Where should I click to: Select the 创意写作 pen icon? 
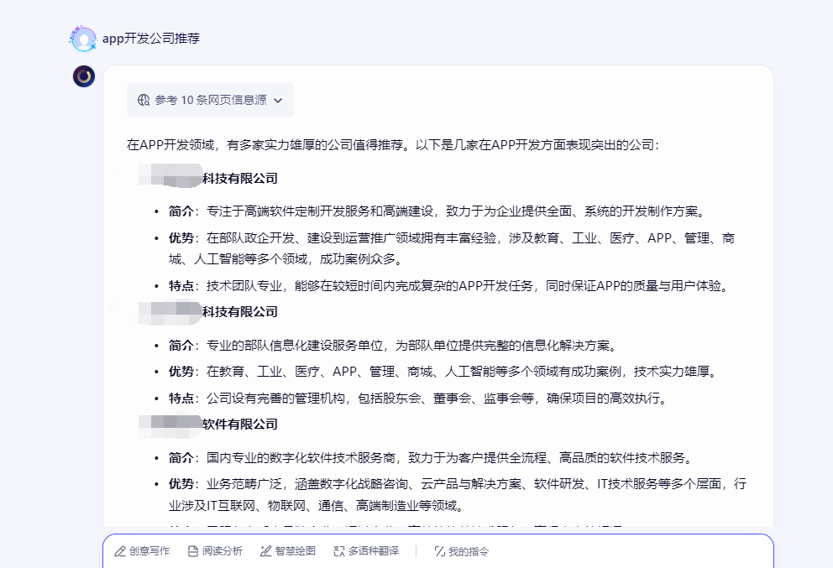118,551
